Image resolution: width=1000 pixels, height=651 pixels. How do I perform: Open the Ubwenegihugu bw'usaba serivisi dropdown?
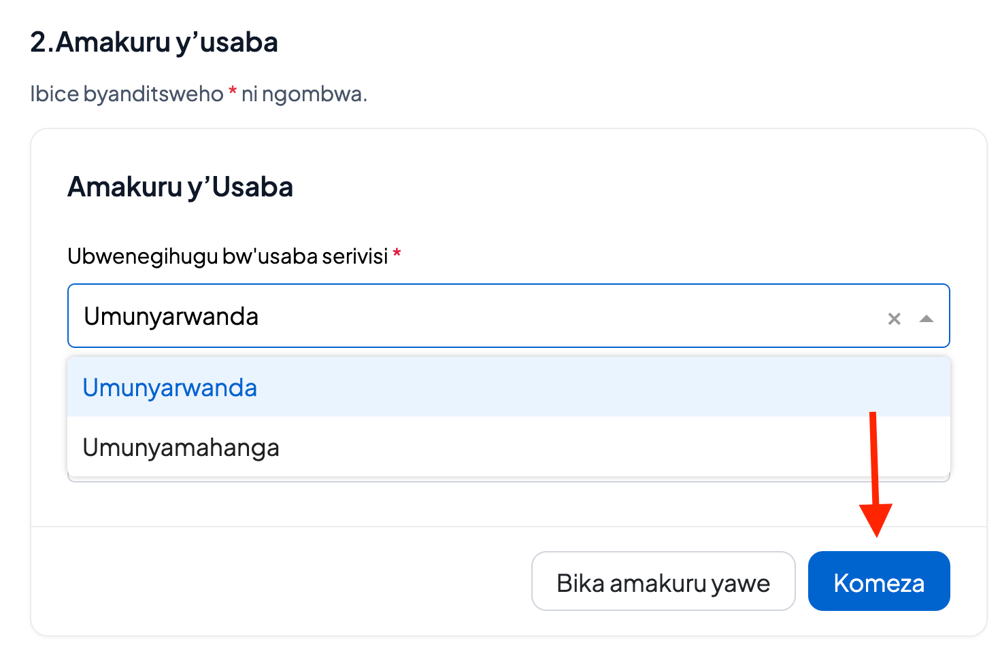click(927, 317)
